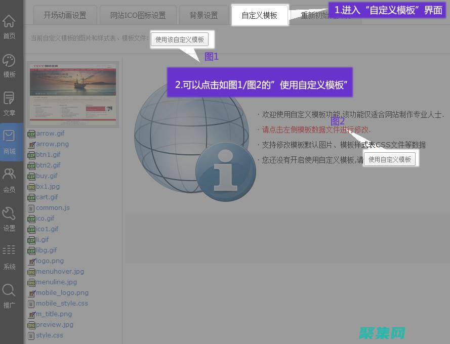Open the libg.gif file link
This screenshot has height=344, width=450.
pos(47,250)
